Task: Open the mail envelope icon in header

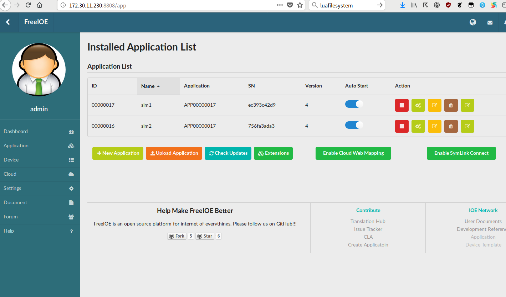Action: tap(490, 22)
